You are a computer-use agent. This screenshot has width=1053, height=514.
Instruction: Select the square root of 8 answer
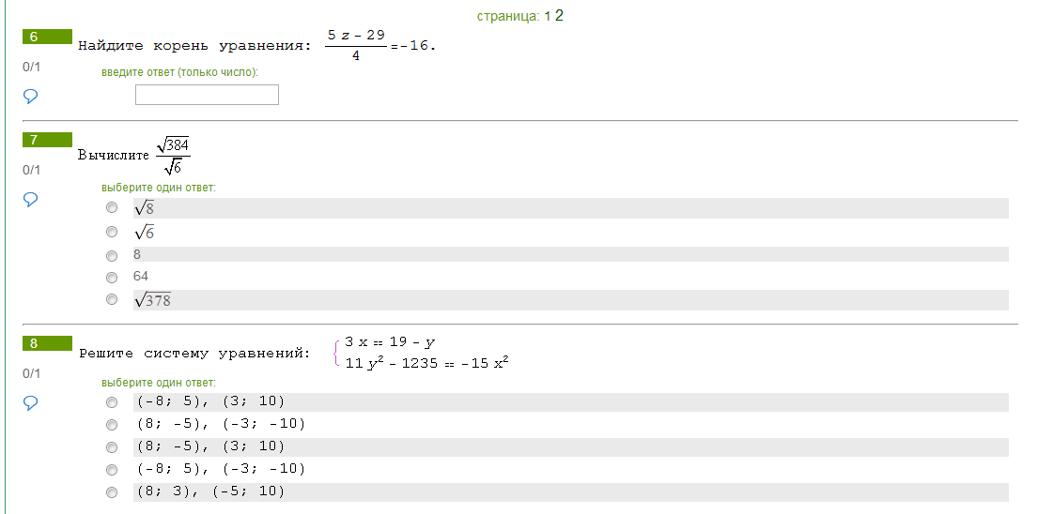(x=112, y=208)
